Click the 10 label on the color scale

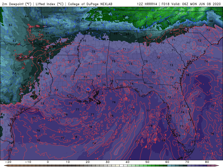(x=68, y=162)
